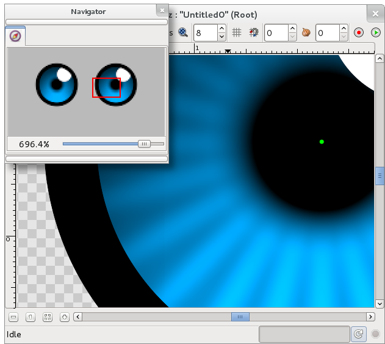Click the zoom in button
This screenshot has width=385, height=344.
65,317
